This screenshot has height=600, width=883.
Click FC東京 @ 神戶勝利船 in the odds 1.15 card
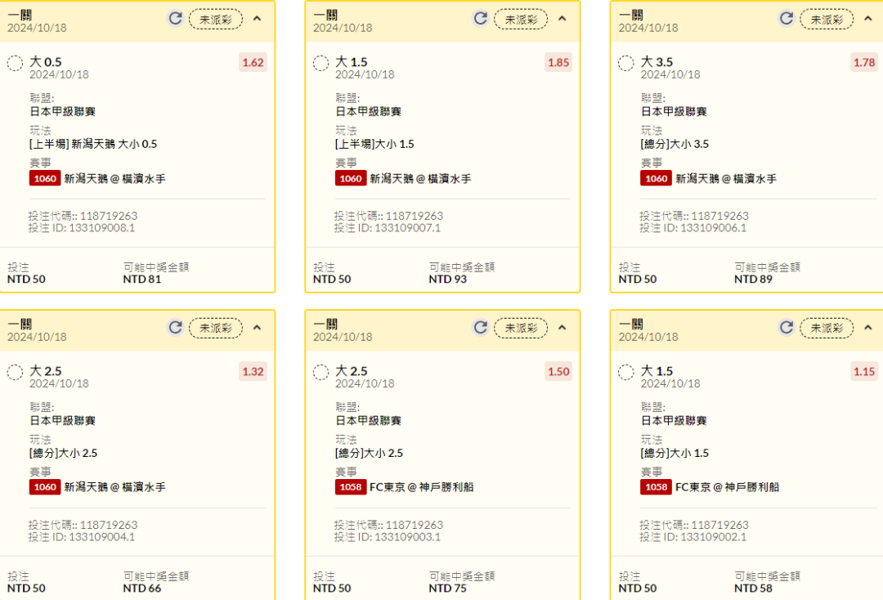click(x=727, y=487)
